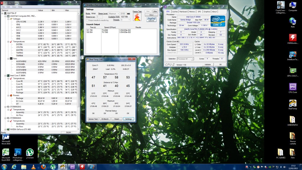Switch to Real Temp taskbar button

pyautogui.click(x=63, y=167)
